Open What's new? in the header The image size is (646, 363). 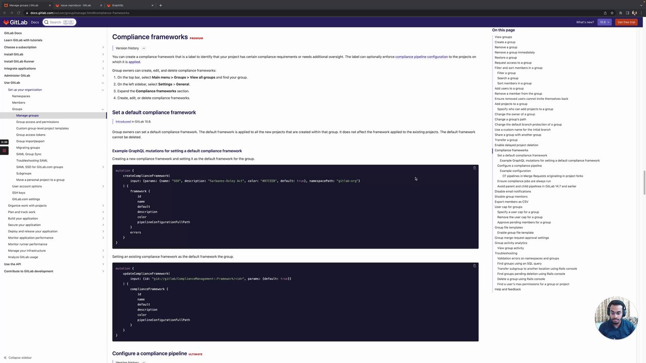coord(585,22)
